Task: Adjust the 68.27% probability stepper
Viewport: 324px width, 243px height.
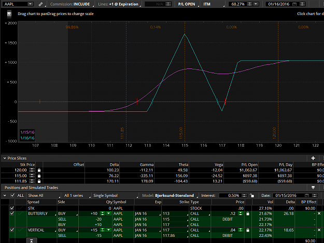Action: 250,4
